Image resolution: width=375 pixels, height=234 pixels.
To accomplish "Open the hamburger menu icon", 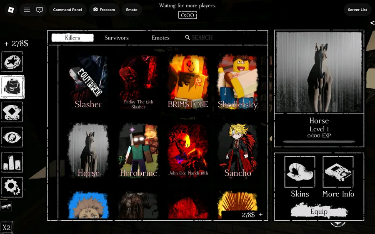I will pyautogui.click(x=27, y=10).
